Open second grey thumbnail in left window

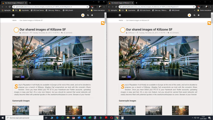[47, 110]
